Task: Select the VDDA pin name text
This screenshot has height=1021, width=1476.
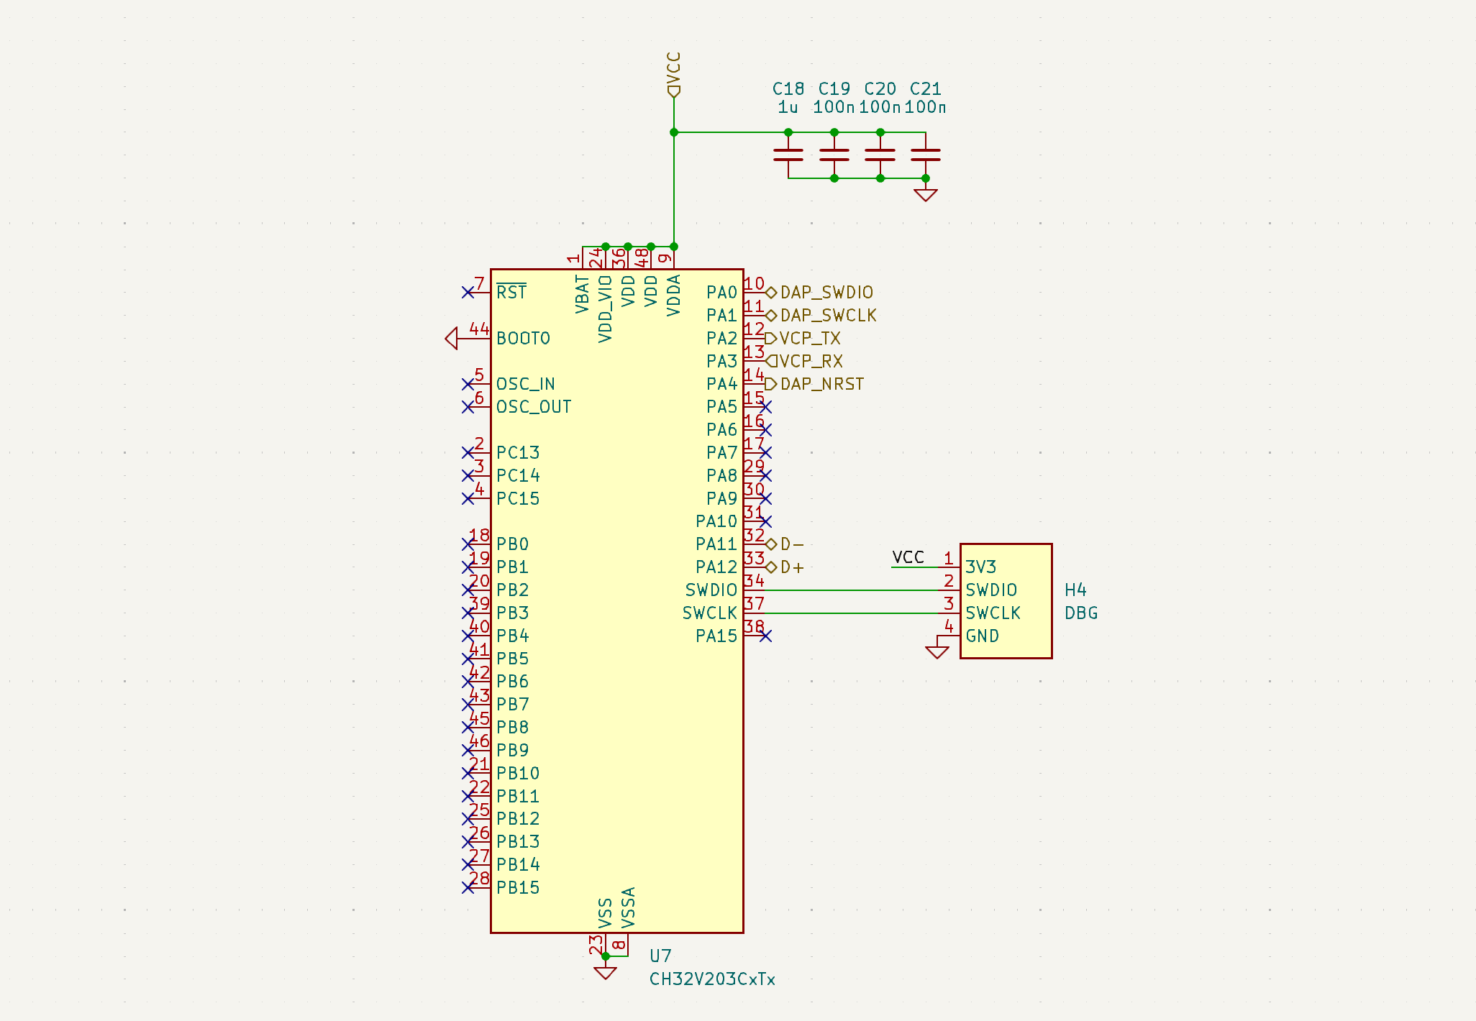Action: point(673,295)
